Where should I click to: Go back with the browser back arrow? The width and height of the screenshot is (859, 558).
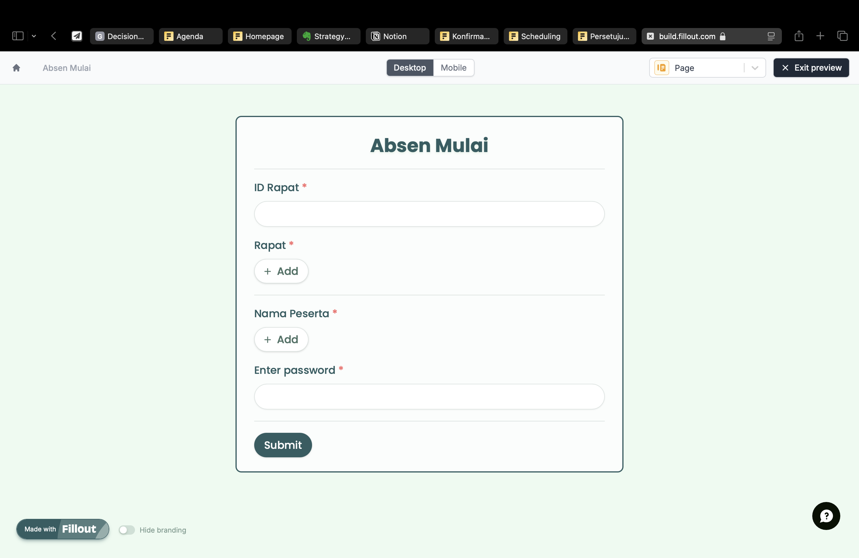pyautogui.click(x=54, y=36)
